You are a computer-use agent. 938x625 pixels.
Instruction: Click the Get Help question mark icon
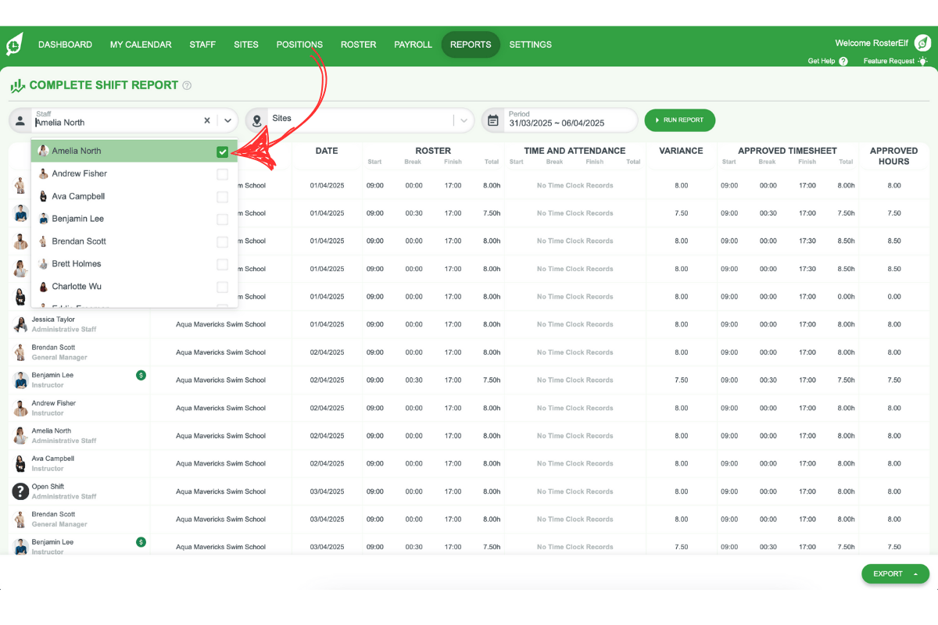click(x=843, y=61)
